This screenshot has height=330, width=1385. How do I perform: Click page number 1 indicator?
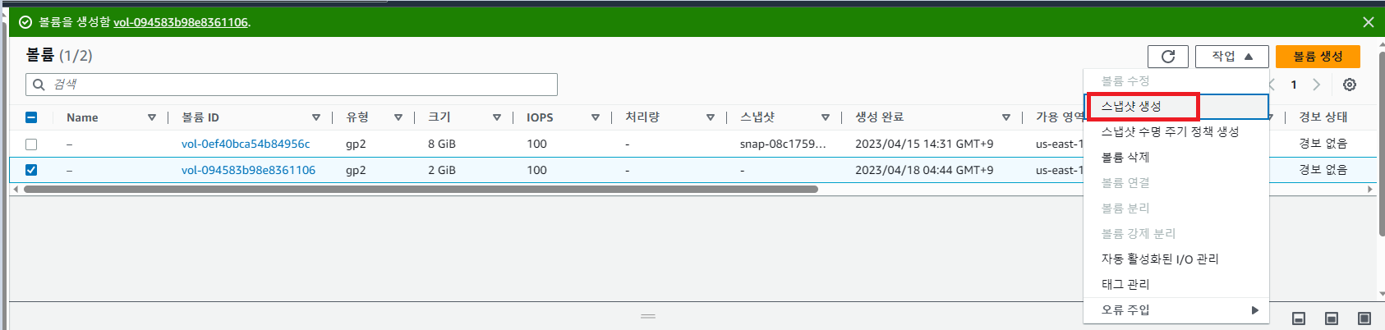point(1294,85)
